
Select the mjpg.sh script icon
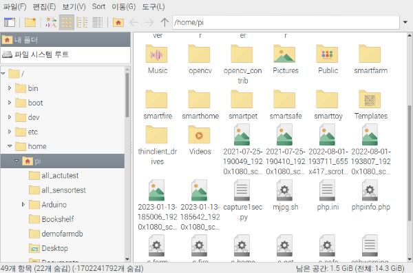coord(285,190)
